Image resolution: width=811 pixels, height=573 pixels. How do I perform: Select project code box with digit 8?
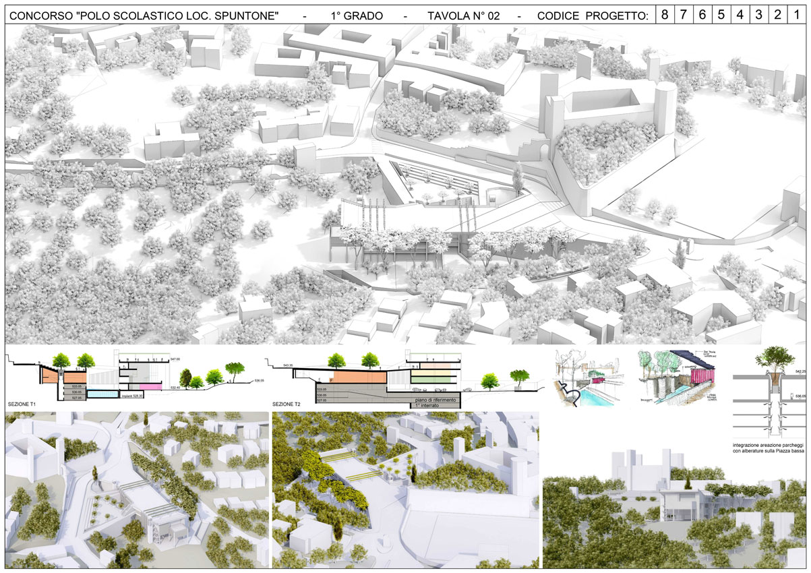click(x=665, y=15)
